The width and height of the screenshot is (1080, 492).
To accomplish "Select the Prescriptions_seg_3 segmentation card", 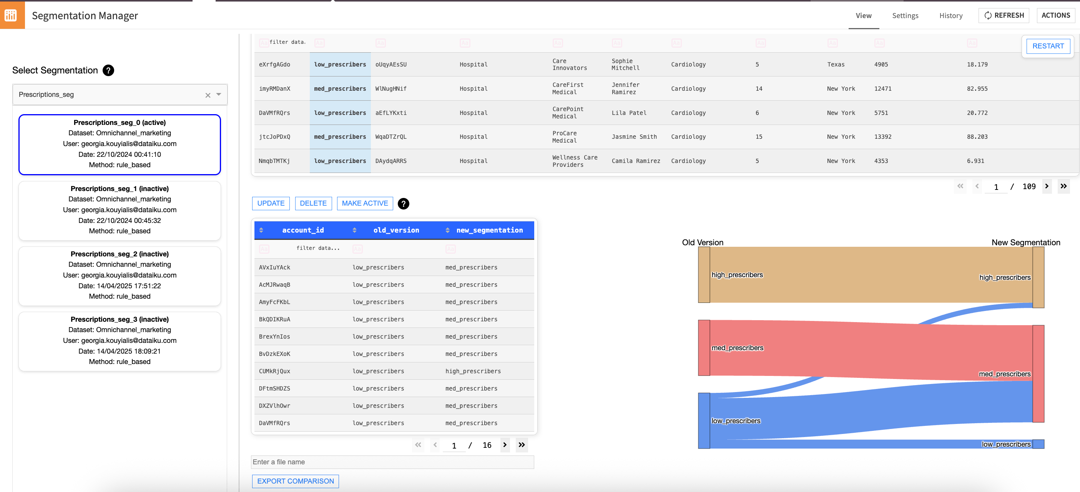I will pyautogui.click(x=120, y=341).
